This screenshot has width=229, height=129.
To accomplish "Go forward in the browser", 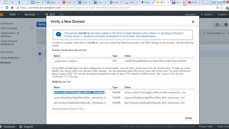I will coord(2,8).
